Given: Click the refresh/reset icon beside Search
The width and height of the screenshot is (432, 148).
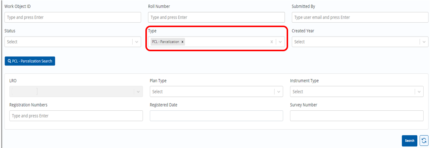Looking at the screenshot, I should tap(424, 140).
